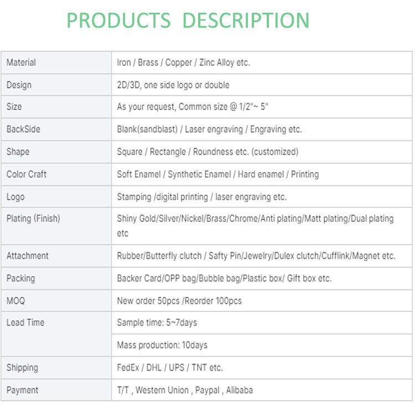Click the Backer Card/OPP bag packing cell
Viewport: 415px width, 415px height.
point(224,278)
